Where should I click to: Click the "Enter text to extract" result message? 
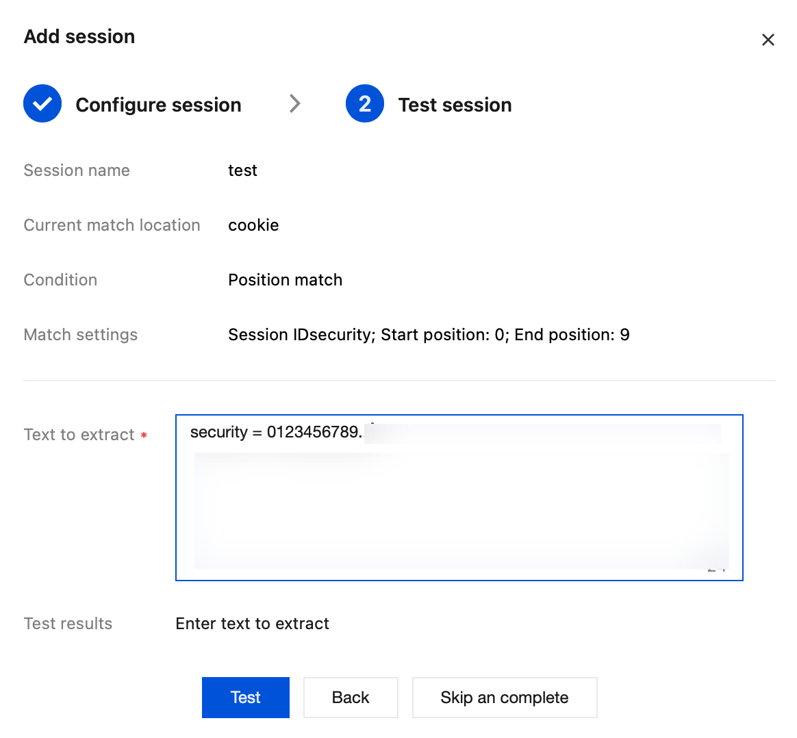[252, 624]
